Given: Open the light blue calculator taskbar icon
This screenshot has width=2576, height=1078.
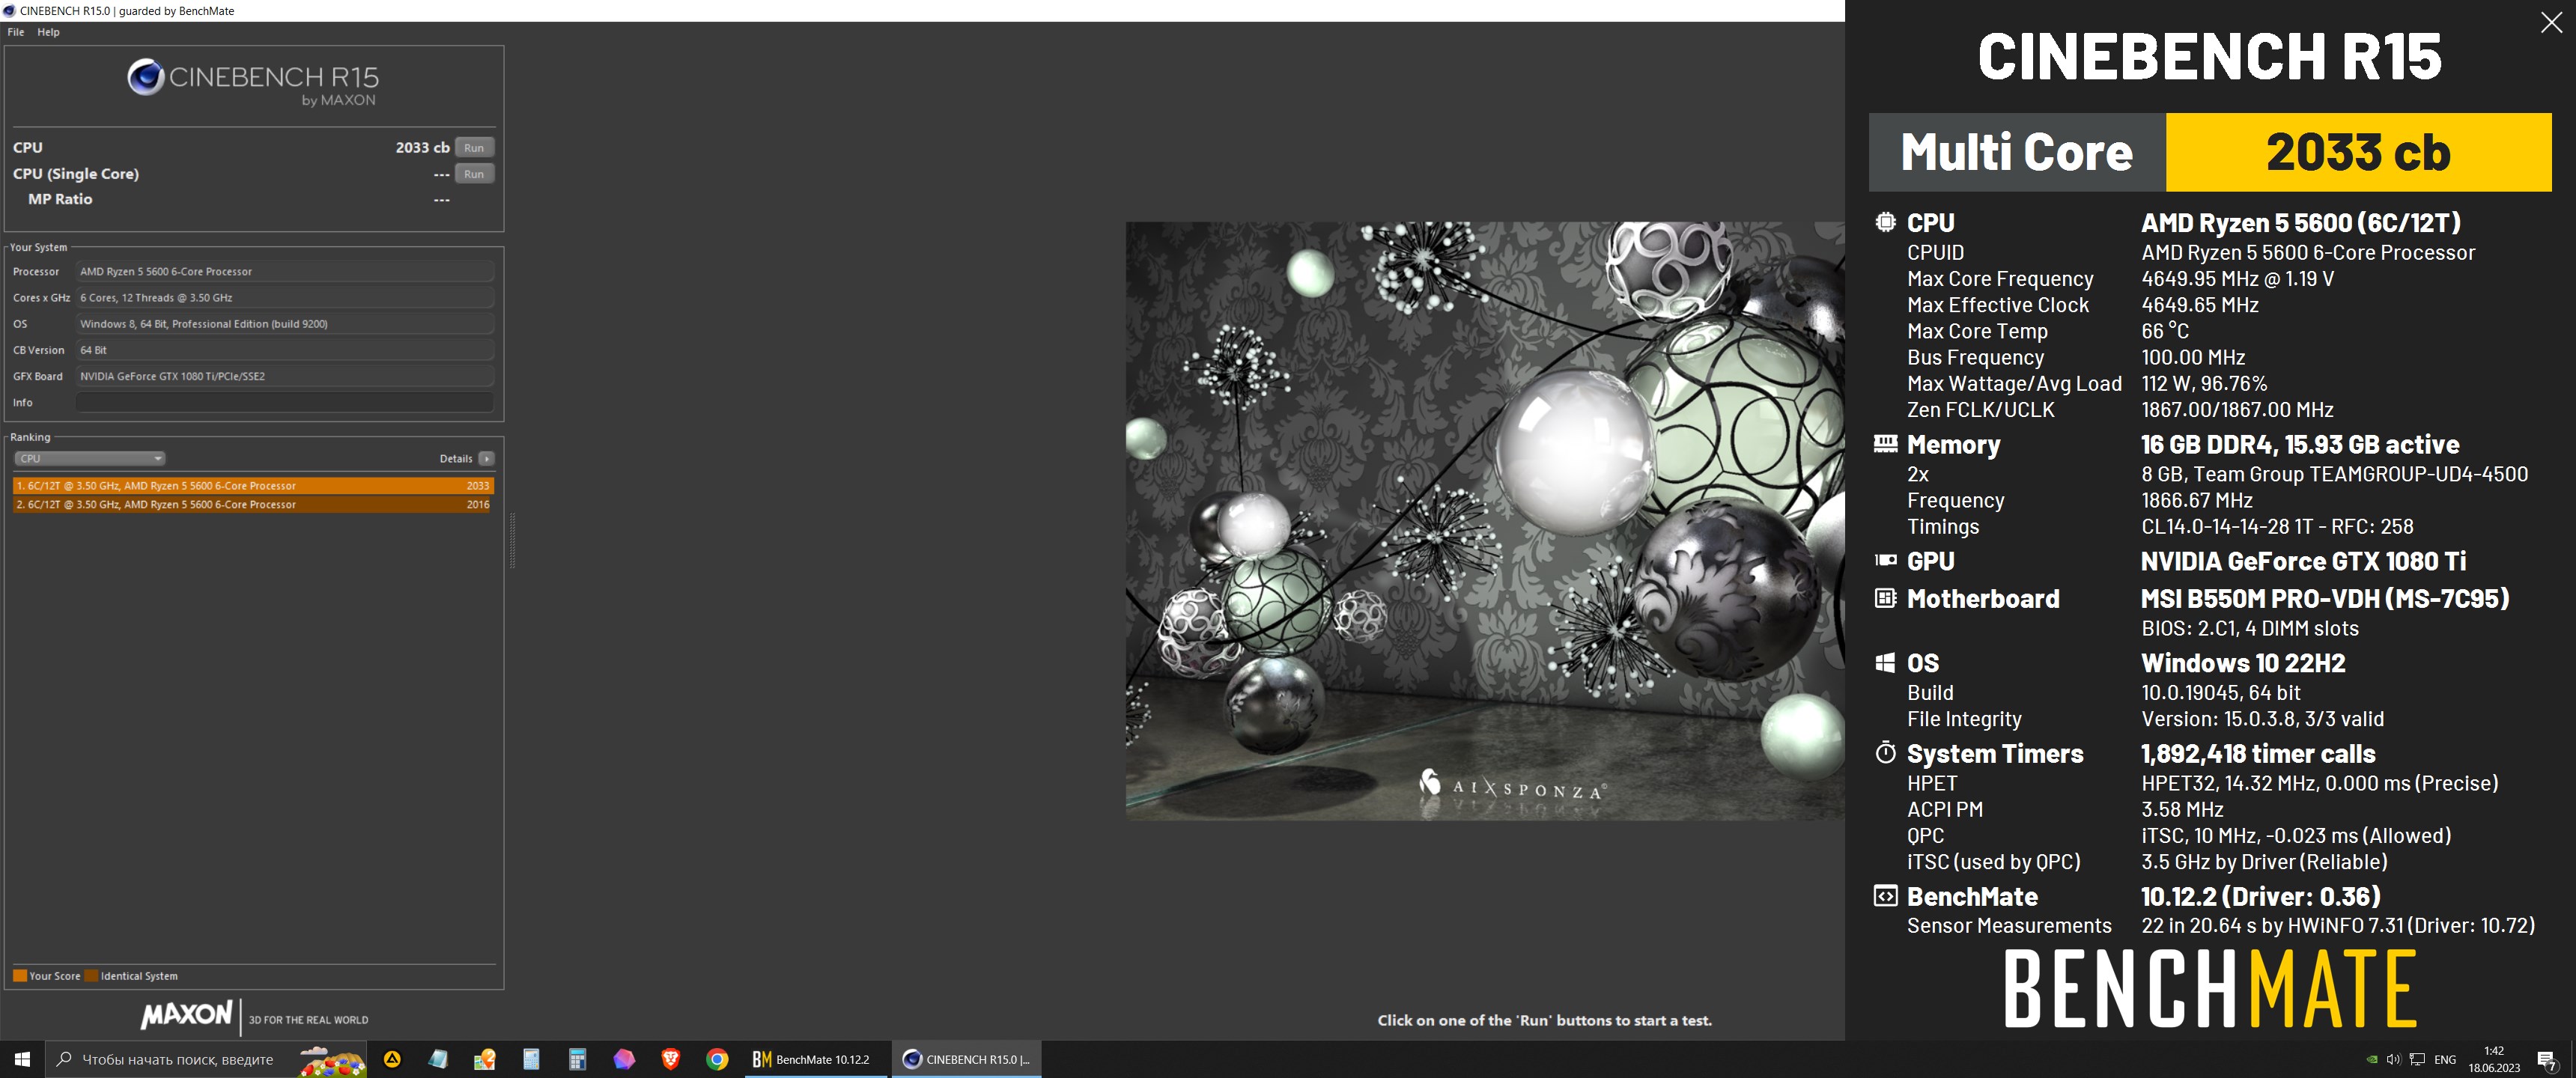Looking at the screenshot, I should [x=531, y=1059].
